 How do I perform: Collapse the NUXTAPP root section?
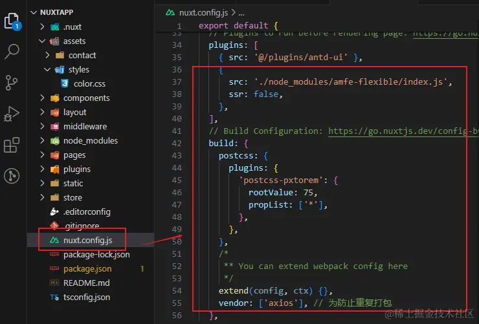34,12
